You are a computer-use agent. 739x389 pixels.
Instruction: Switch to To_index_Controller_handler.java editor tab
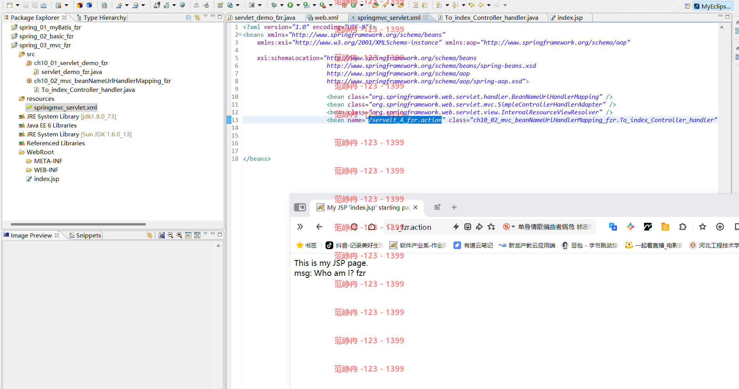click(x=491, y=18)
